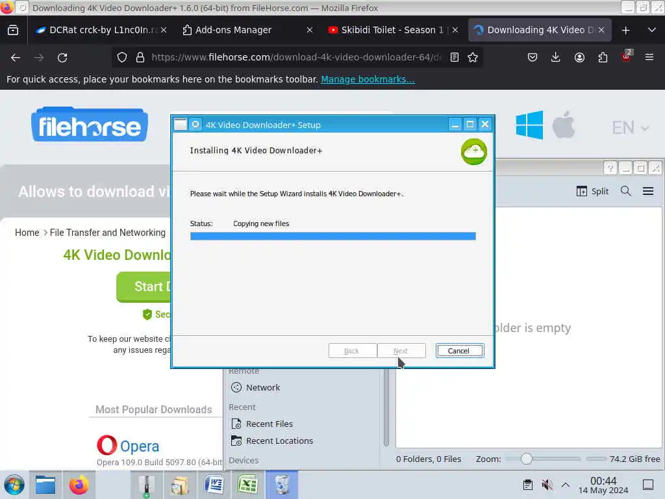665x499 pixels.
Task: Select Windows platform icon on FileHorse
Action: (x=529, y=125)
